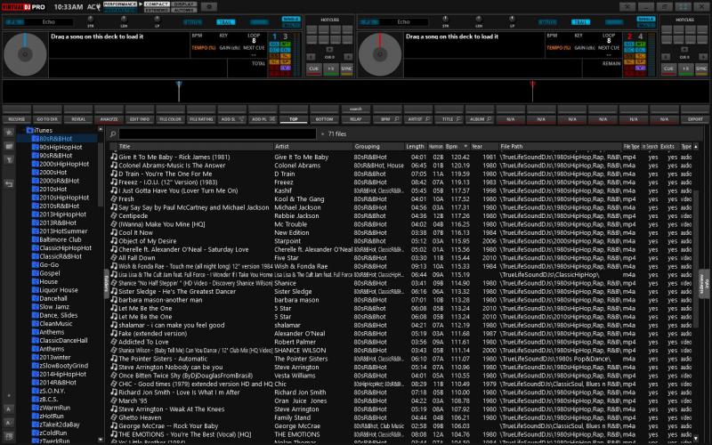Sort by the Artist column header
Screen dimensions: 712x445
tap(312, 147)
